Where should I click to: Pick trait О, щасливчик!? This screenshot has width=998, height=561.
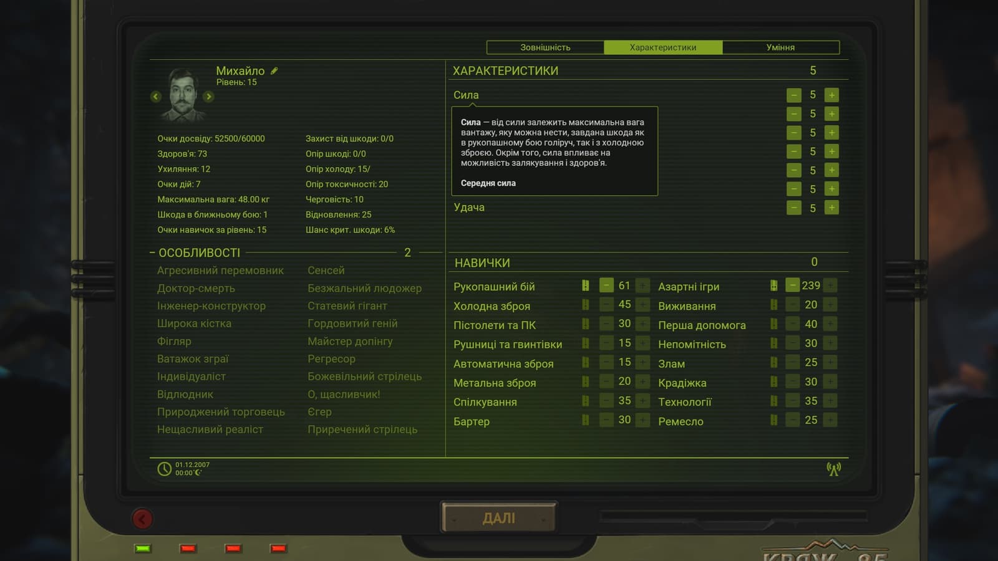tap(344, 395)
